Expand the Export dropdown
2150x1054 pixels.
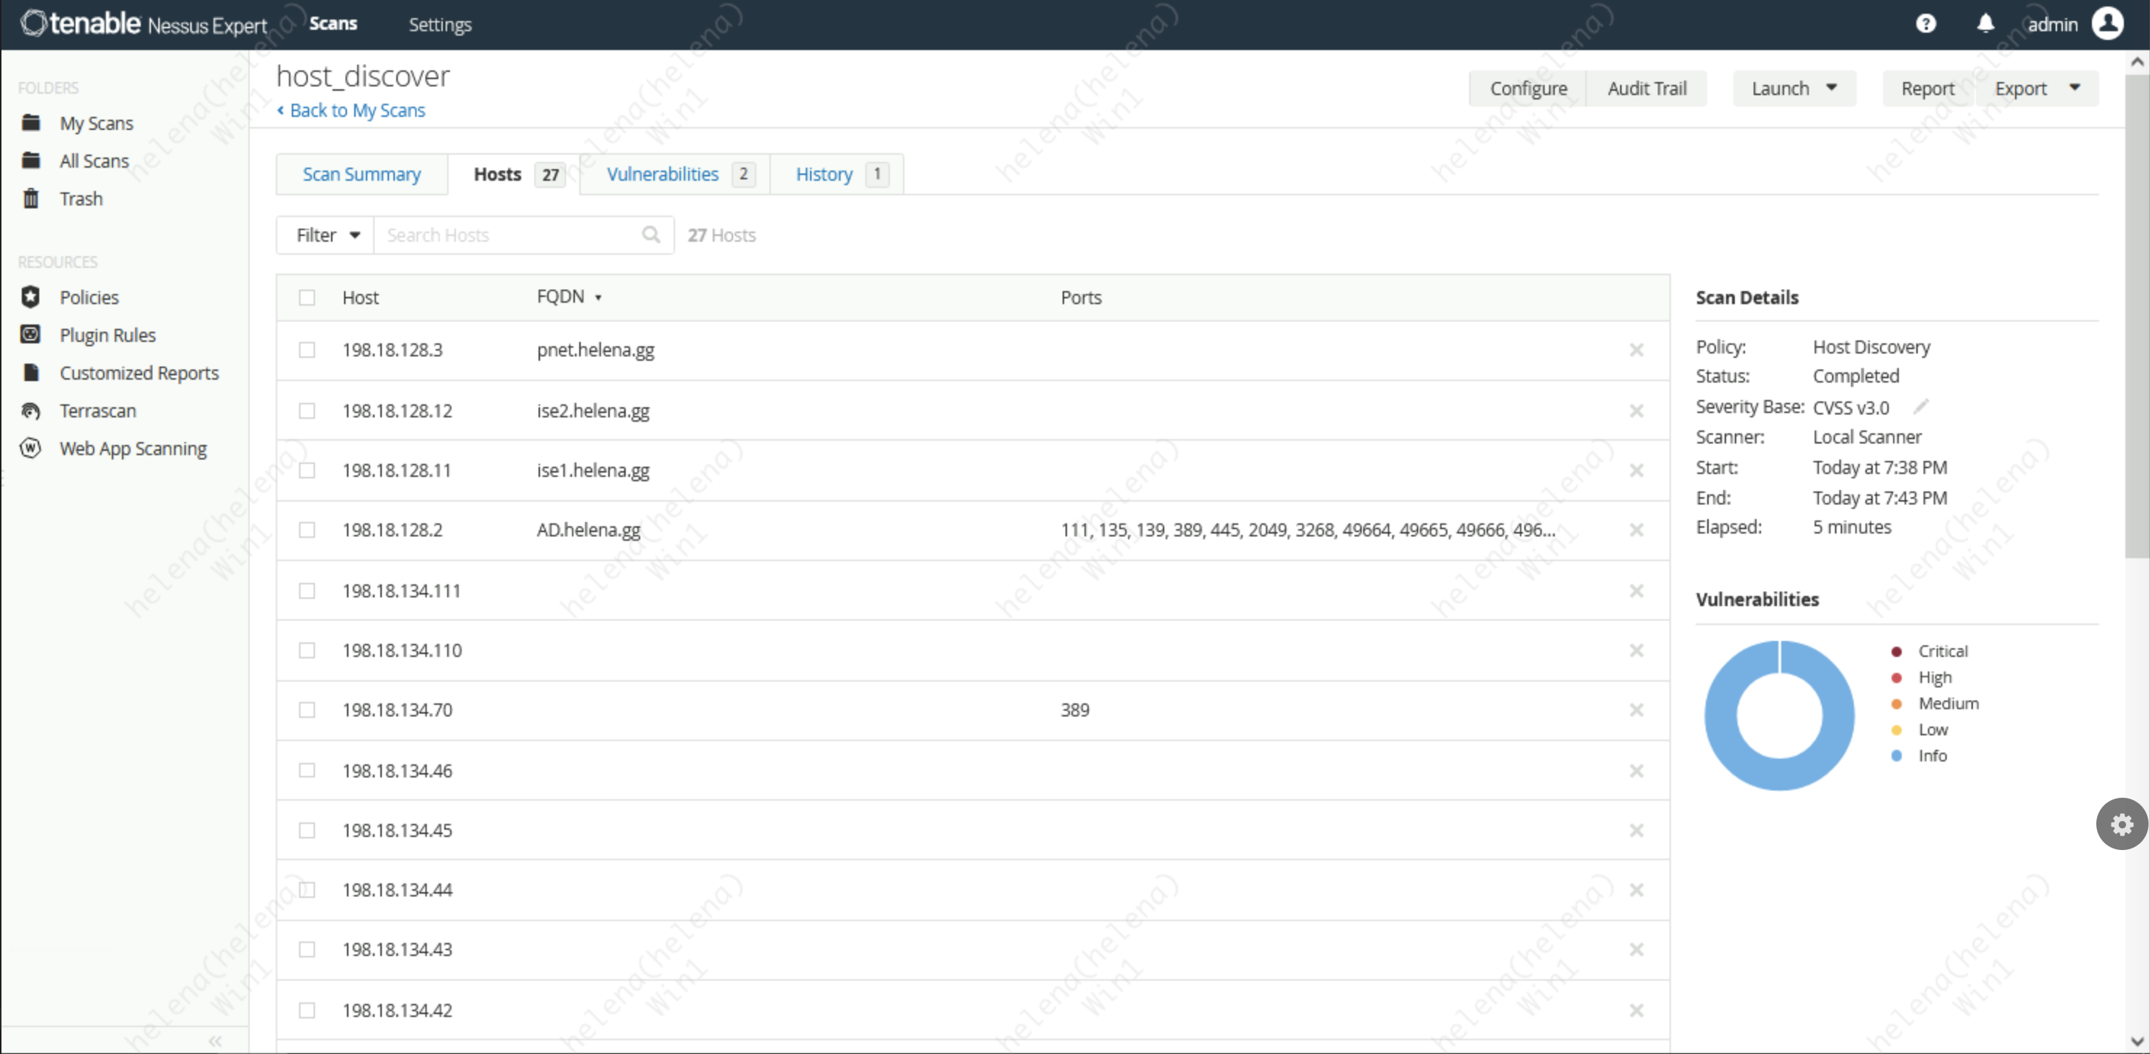2074,89
